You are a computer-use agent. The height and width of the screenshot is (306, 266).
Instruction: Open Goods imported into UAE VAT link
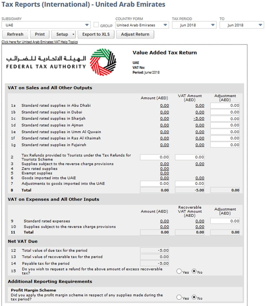(x=200, y=178)
